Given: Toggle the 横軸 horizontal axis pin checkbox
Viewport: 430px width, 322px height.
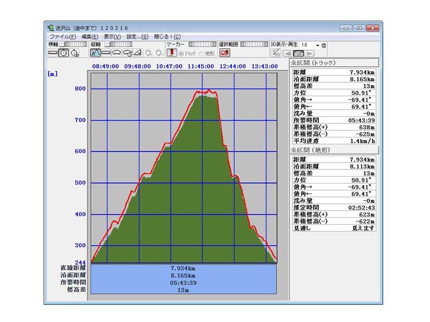Looking at the screenshot, I should tap(62, 44).
